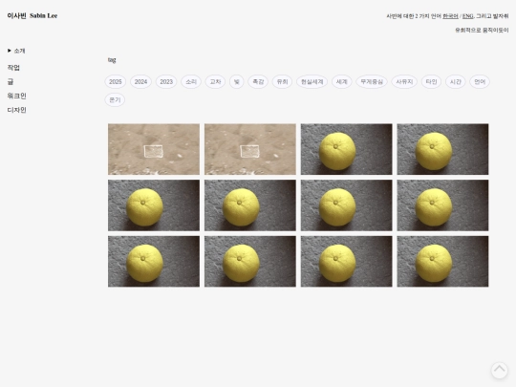
Task: Select the 시간 tag
Action: point(456,81)
